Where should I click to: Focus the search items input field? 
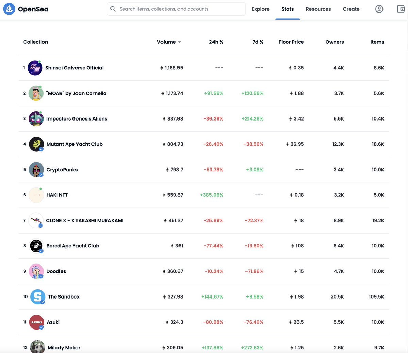[x=176, y=9]
